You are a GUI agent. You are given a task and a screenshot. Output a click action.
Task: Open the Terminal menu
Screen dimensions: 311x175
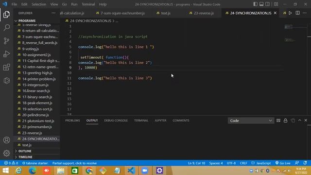(88, 4)
